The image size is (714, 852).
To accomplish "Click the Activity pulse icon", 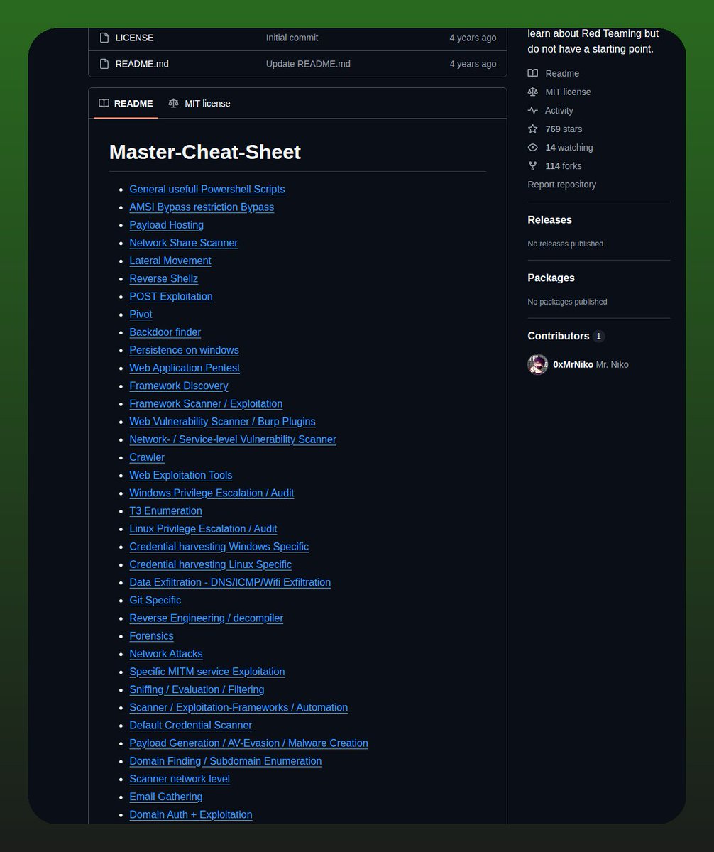I will [x=533, y=110].
